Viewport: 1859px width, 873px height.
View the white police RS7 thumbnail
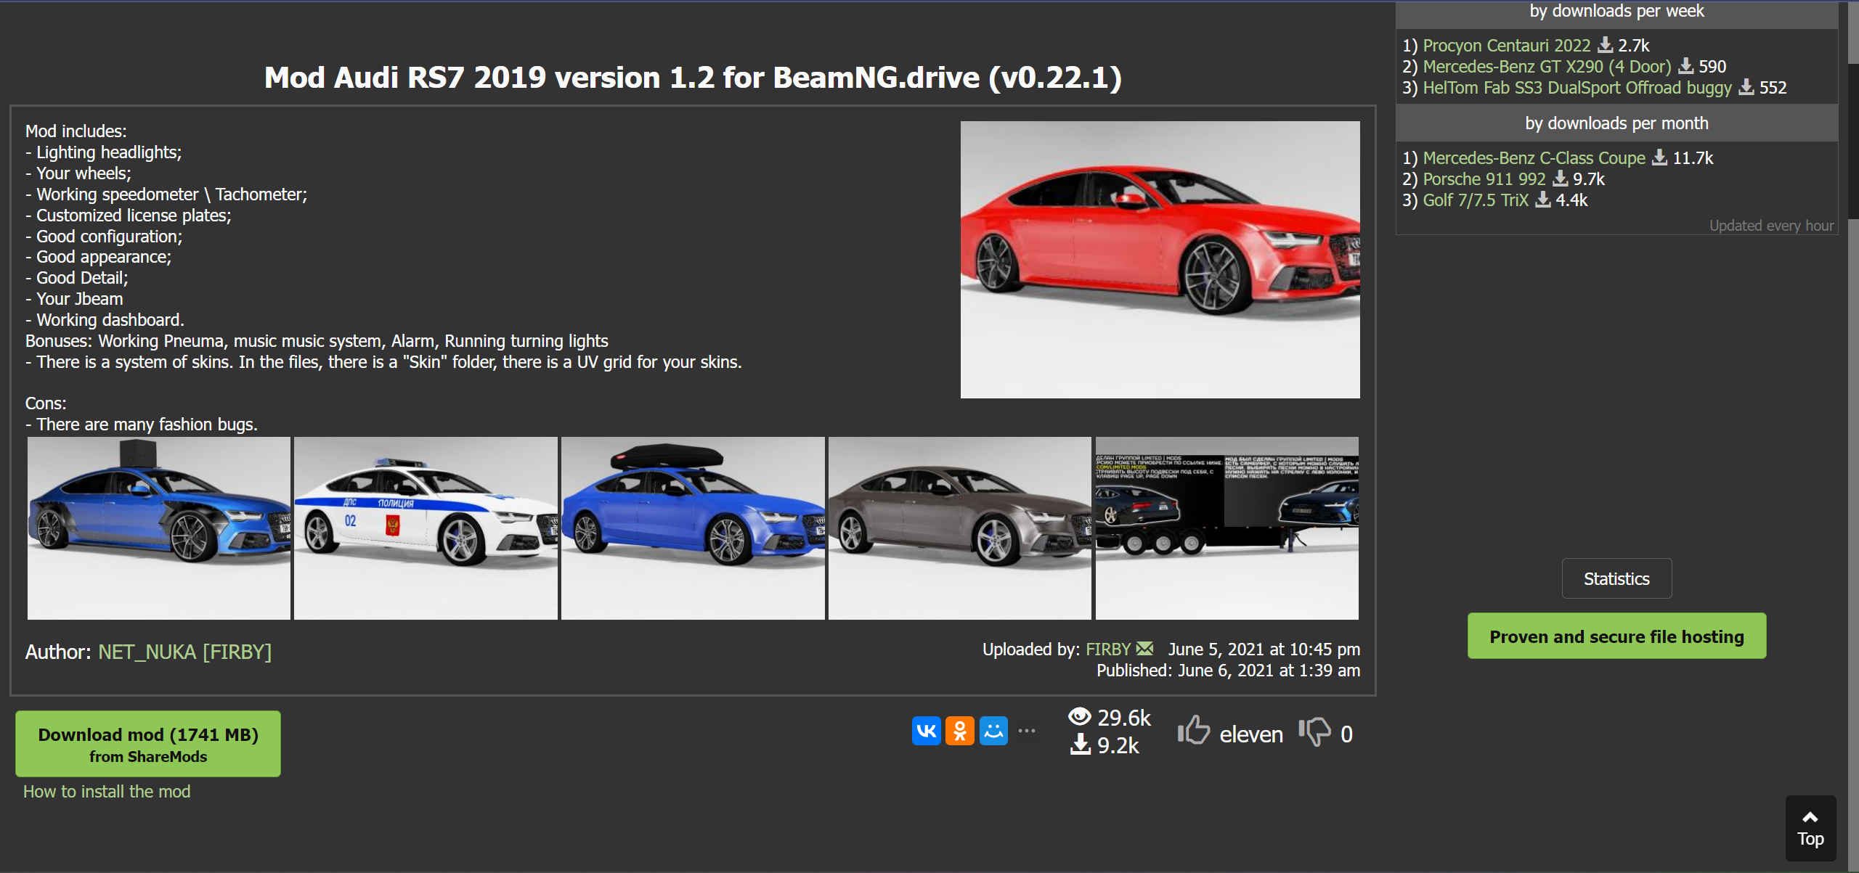[426, 528]
